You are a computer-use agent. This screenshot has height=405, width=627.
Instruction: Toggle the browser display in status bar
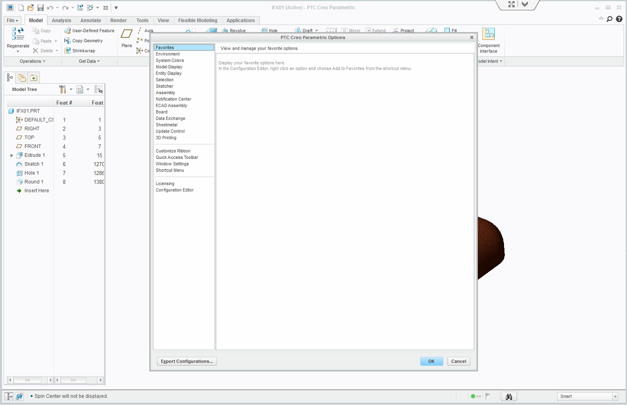pos(19,397)
